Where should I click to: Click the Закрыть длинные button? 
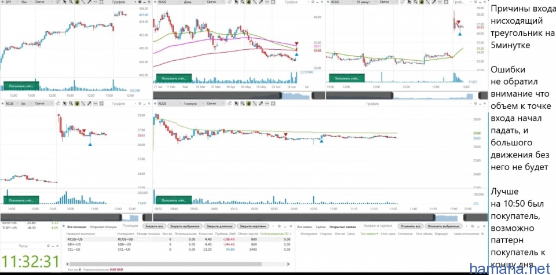[220, 226]
